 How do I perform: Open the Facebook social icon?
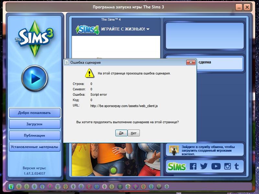(193, 166)
